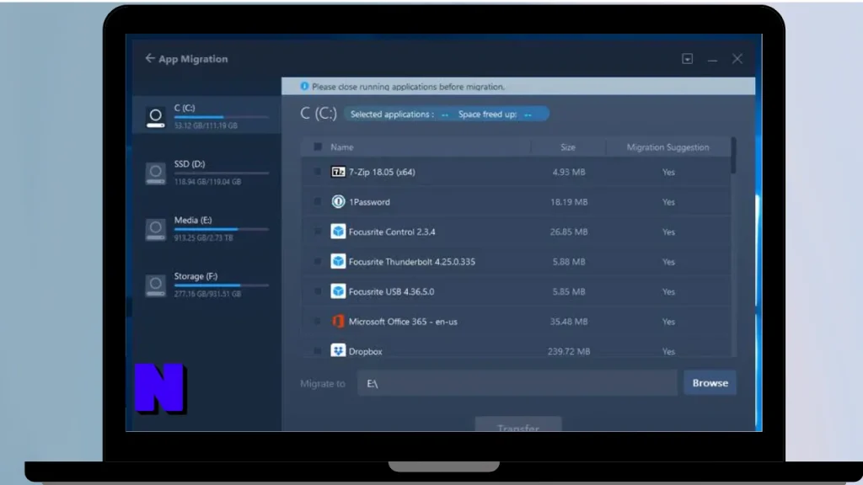Image resolution: width=863 pixels, height=485 pixels.
Task: Go back using the App Migration arrow
Action: click(150, 58)
